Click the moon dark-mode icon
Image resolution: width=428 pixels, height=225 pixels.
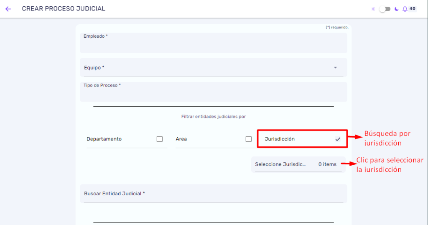(396, 9)
